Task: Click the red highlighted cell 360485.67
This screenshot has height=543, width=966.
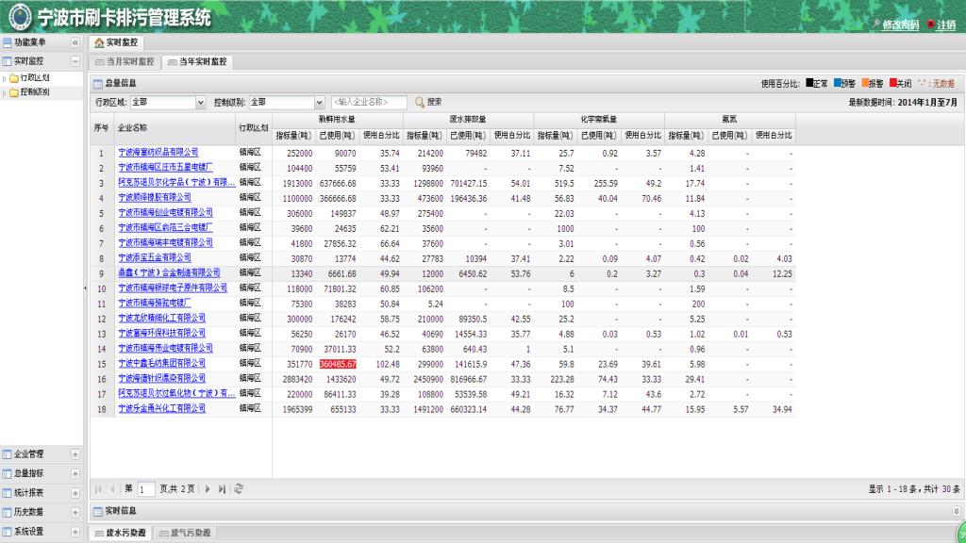Action: [338, 365]
